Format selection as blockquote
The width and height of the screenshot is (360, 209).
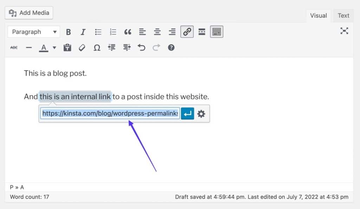[x=127, y=32]
